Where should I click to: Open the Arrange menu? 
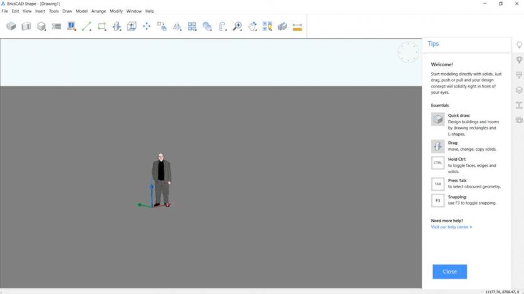coord(98,11)
